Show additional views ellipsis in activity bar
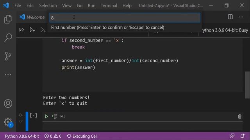250x140 pixels. [x=8, y=75]
